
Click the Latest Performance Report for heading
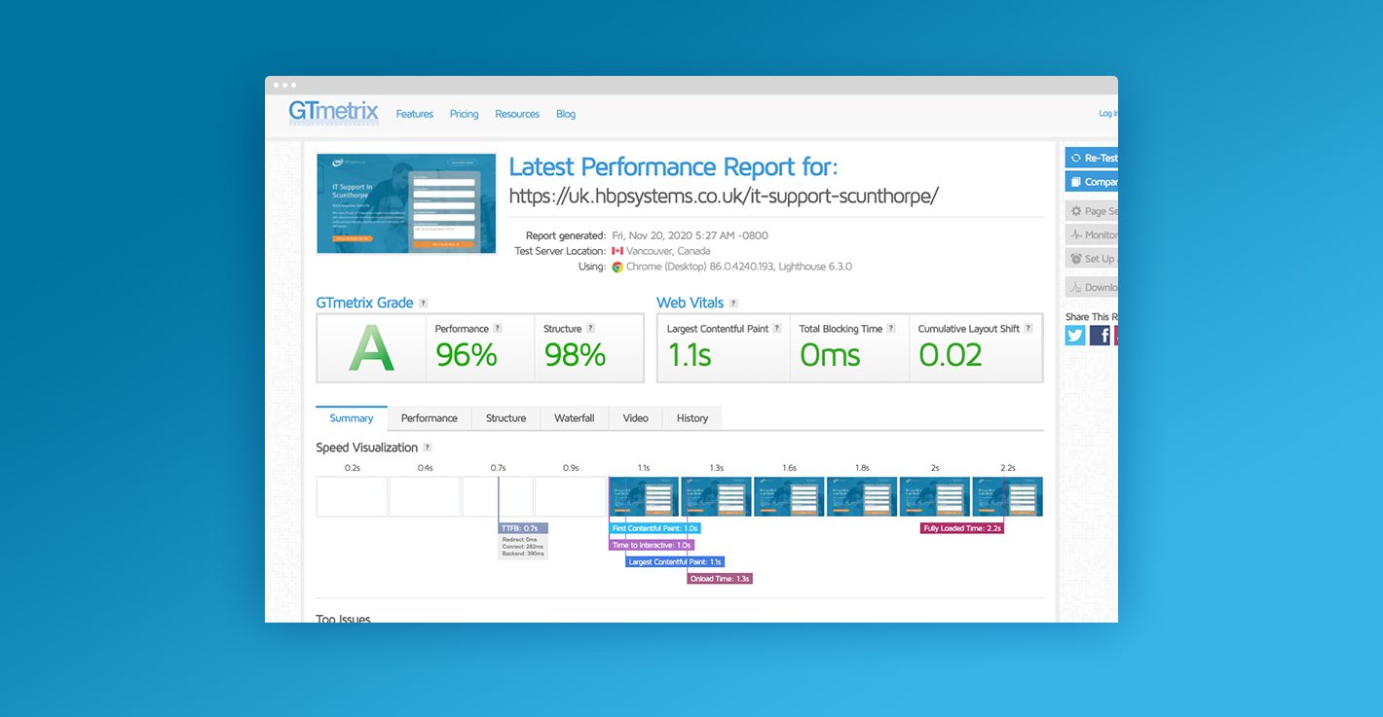673,166
